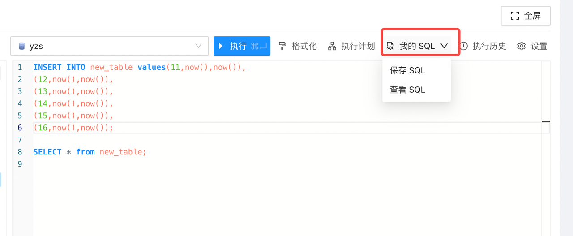Click the play triangle icon on 执行

click(x=221, y=46)
